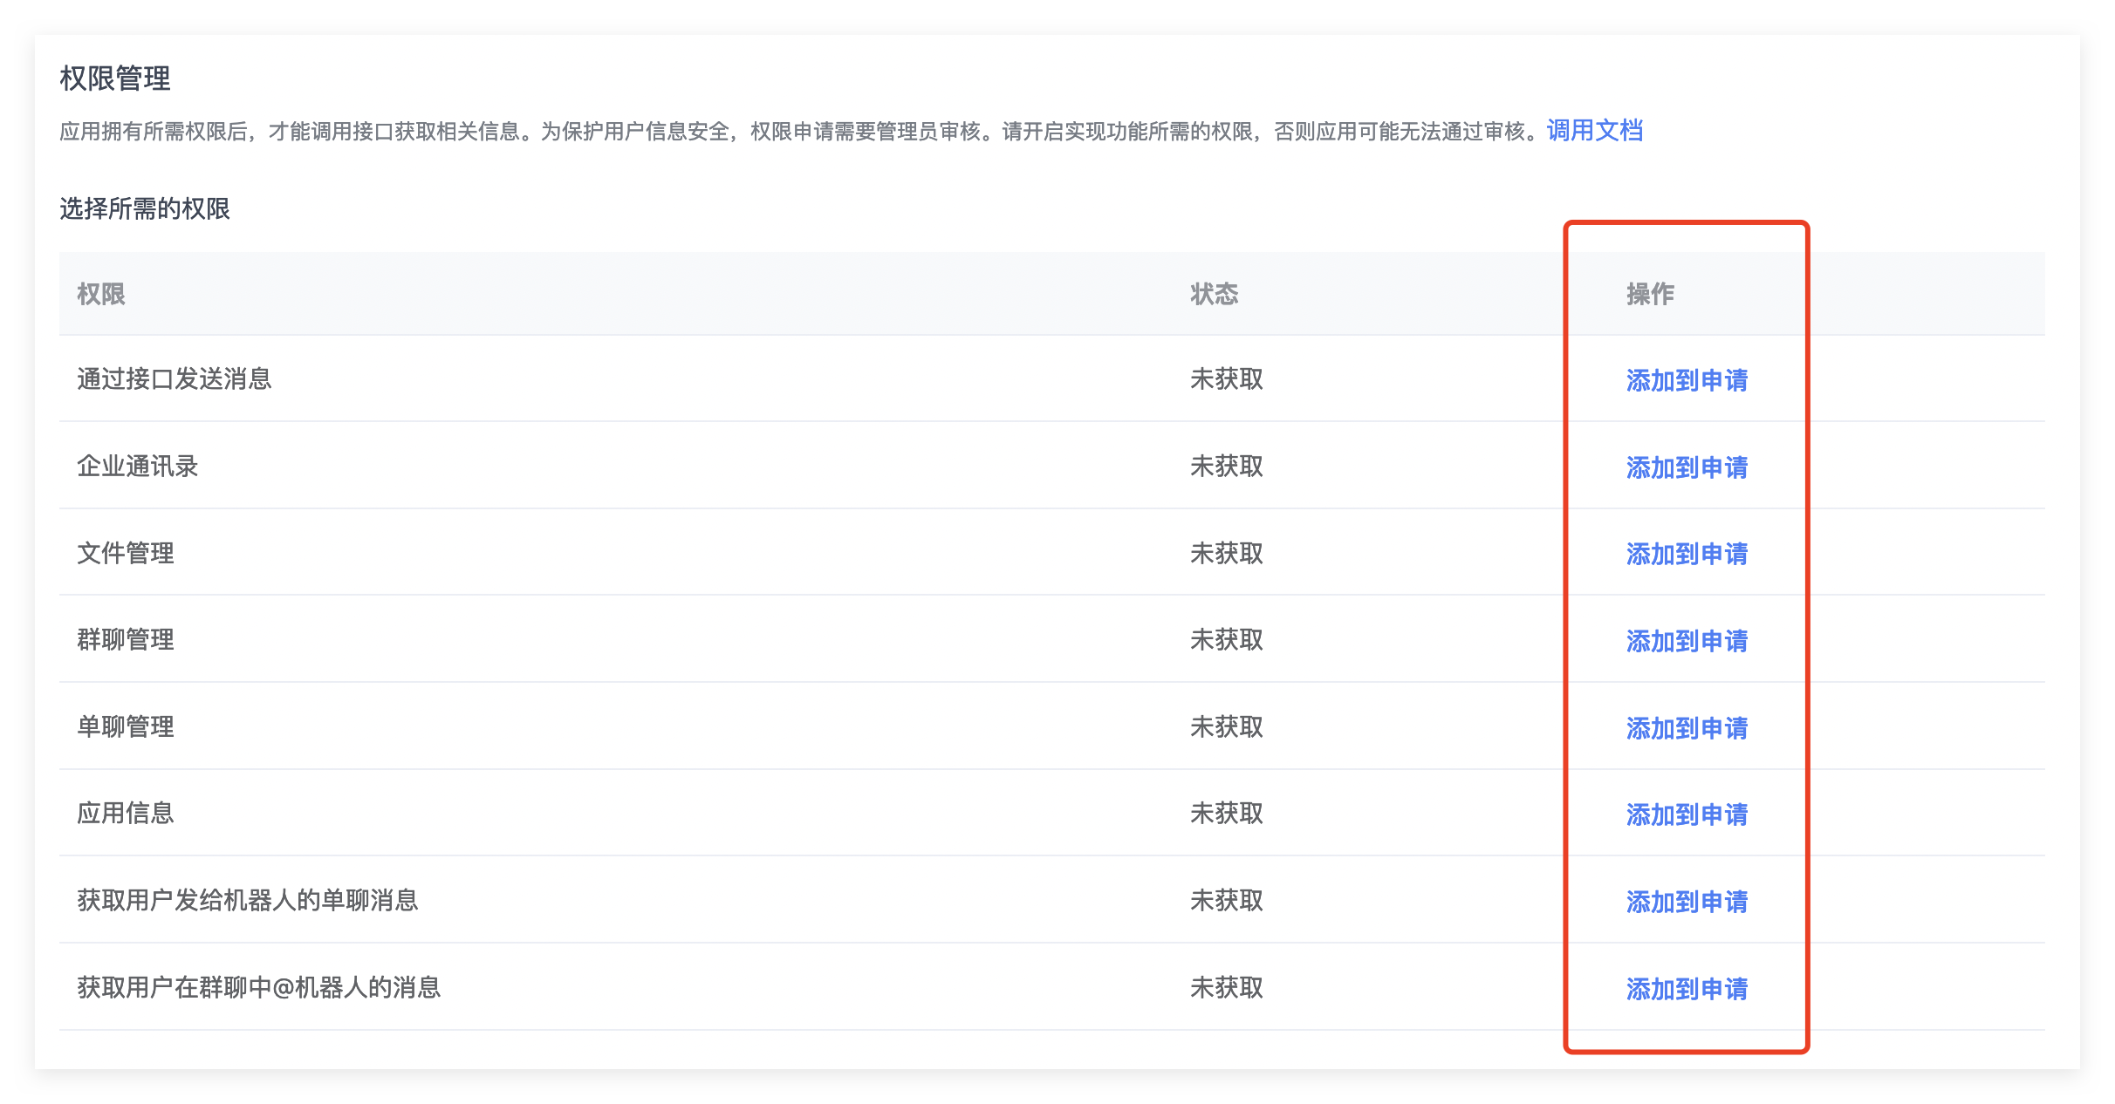Select the 单聊管理 permission row label
Viewport: 2115px width, 1104px height.
coord(126,726)
